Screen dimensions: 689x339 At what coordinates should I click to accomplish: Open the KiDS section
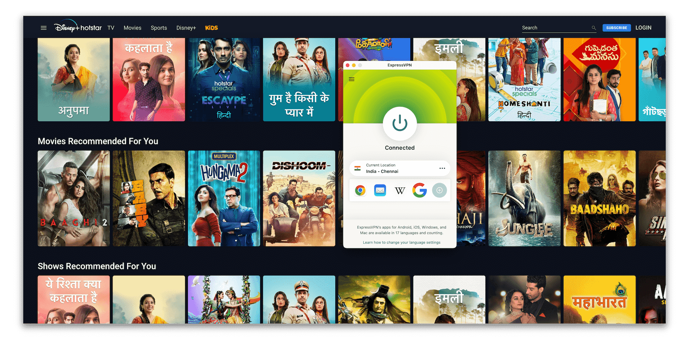tap(211, 28)
